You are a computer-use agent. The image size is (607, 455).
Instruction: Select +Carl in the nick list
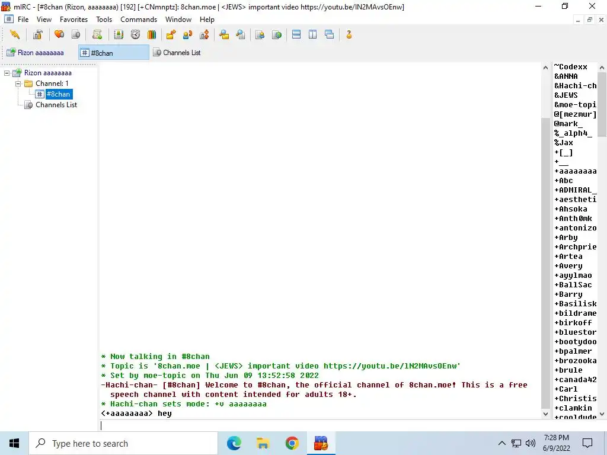[x=566, y=389]
